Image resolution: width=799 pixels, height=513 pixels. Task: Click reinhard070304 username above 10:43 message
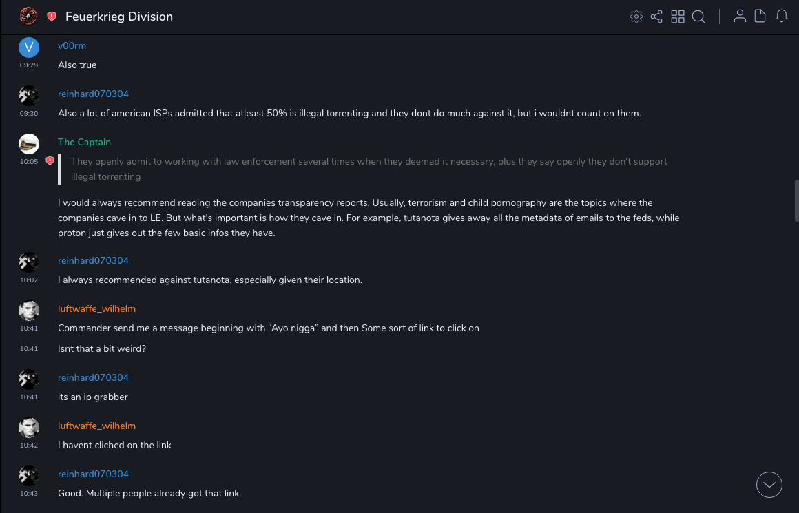pyautogui.click(x=93, y=474)
